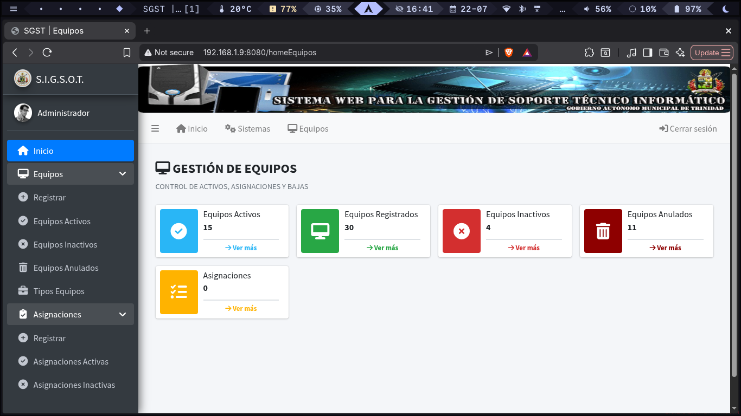Viewport: 741px width, 416px height.
Task: Click the yellow checklist icon on Asignaciones card
Action: pos(179,292)
